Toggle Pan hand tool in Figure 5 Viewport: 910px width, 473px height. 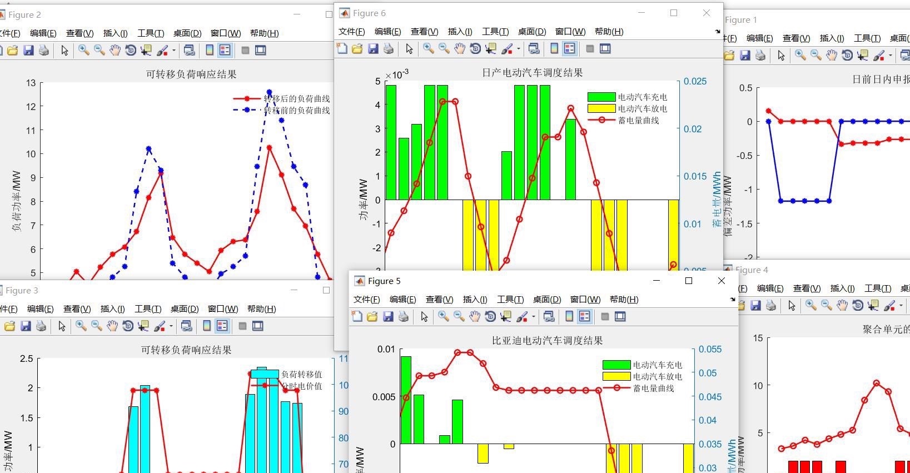pyautogui.click(x=475, y=317)
